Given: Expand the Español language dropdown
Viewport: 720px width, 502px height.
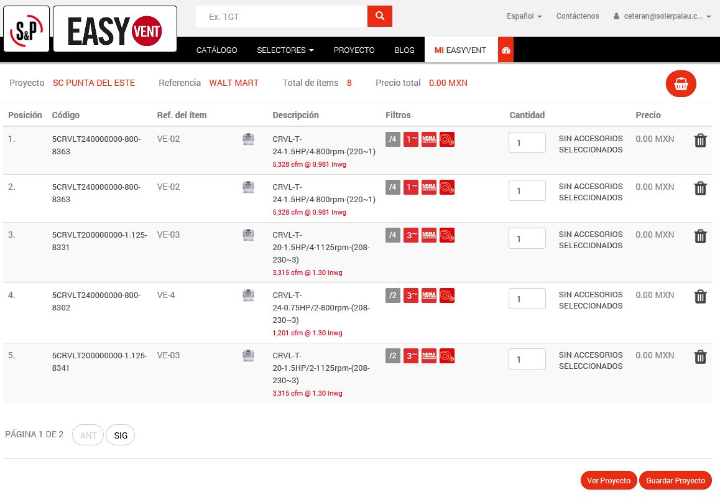Looking at the screenshot, I should [524, 16].
